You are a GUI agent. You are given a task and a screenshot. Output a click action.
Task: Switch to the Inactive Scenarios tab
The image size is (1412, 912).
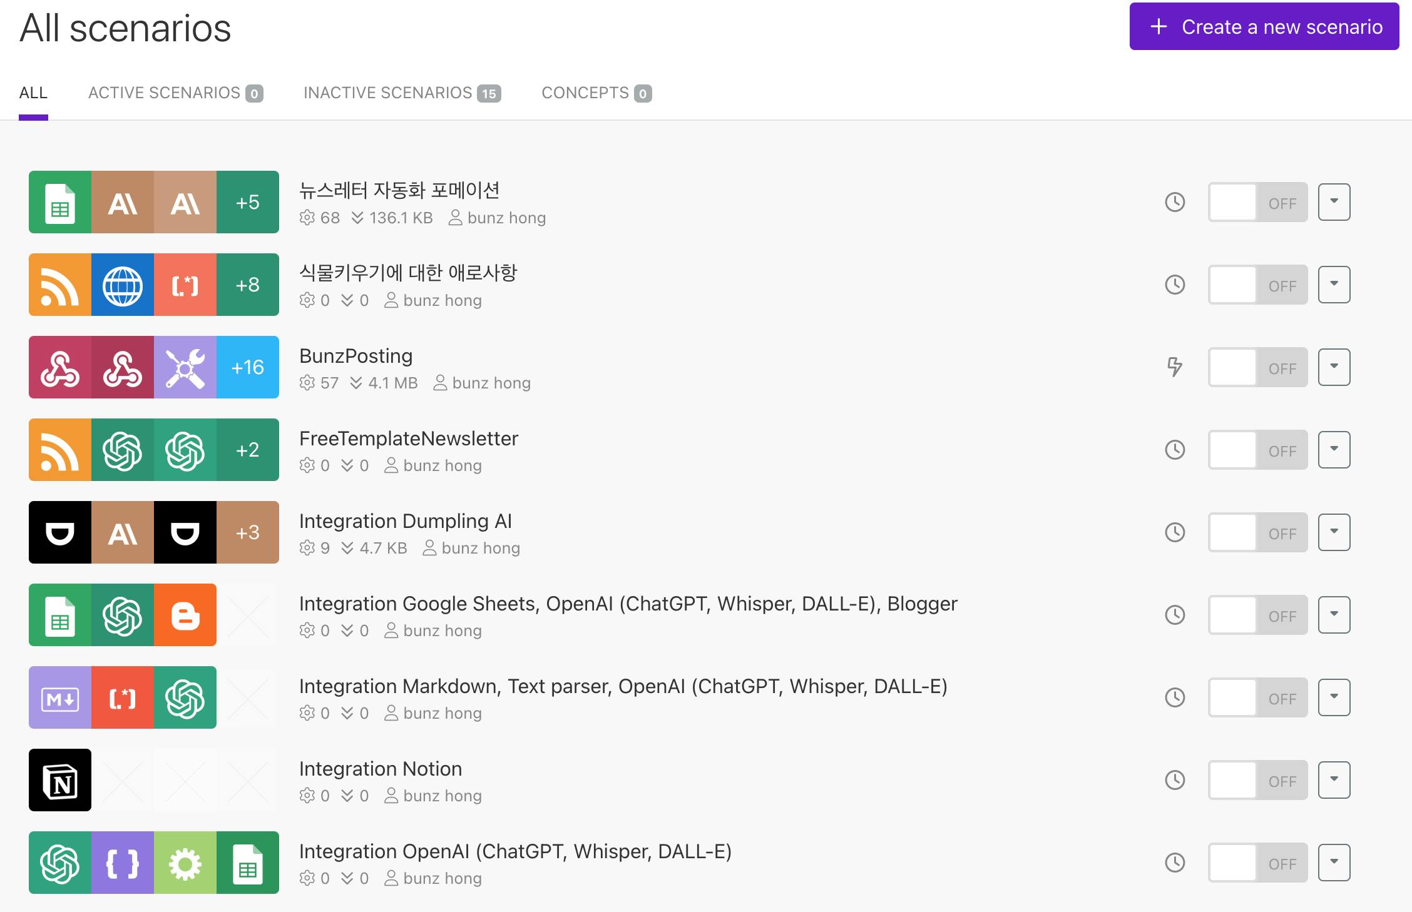point(402,93)
